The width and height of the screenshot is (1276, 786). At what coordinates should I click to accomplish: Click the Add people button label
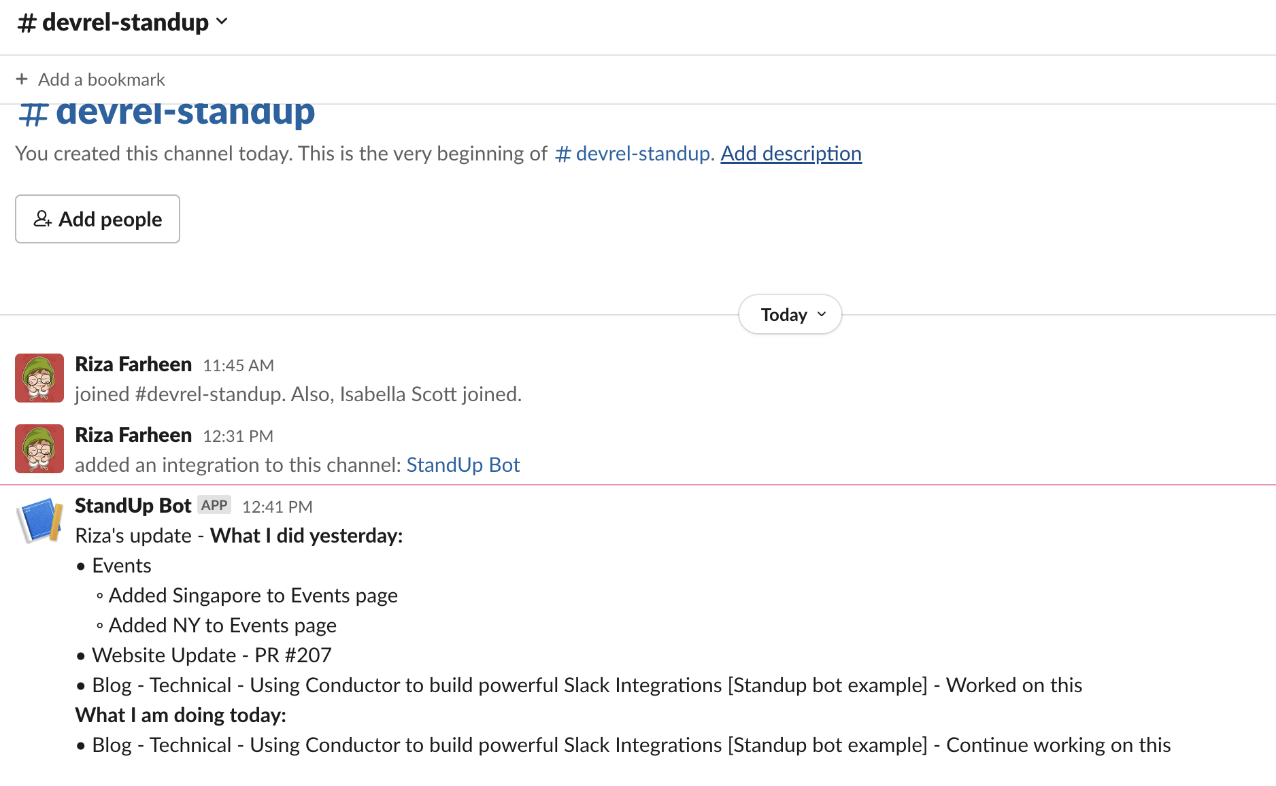click(x=110, y=219)
